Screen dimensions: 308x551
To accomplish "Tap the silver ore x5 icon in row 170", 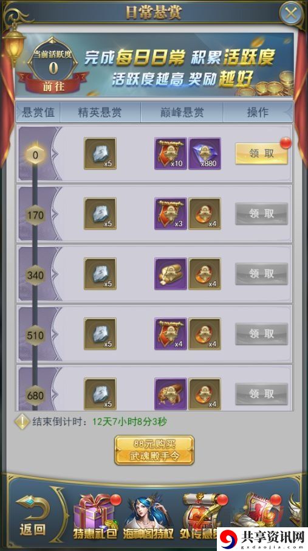I will 100,213.
